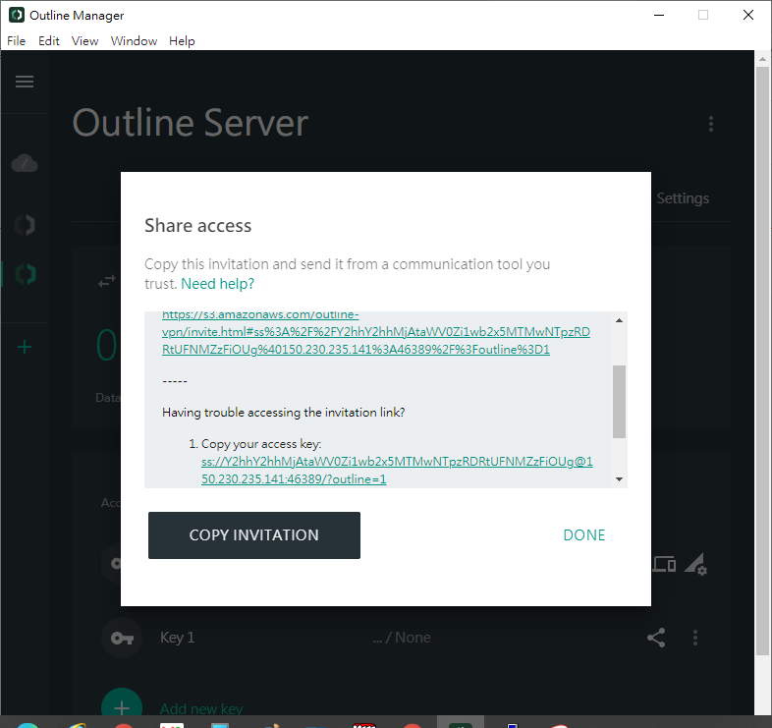Click the ss:// access key link
This screenshot has width=772, height=728.
(397, 470)
